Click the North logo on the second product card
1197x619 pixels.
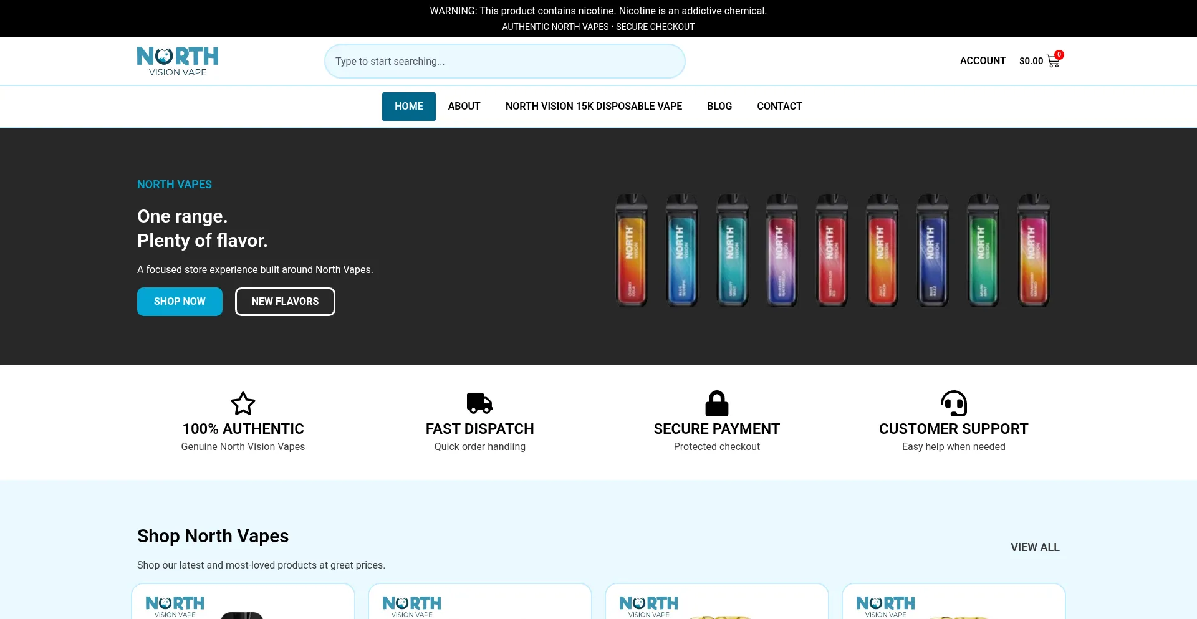(411, 607)
